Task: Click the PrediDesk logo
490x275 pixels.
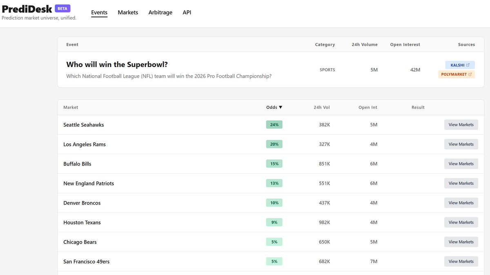Action: (27, 9)
